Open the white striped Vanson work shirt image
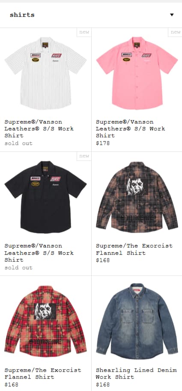This screenshot has height=391, width=182. (x=45, y=73)
